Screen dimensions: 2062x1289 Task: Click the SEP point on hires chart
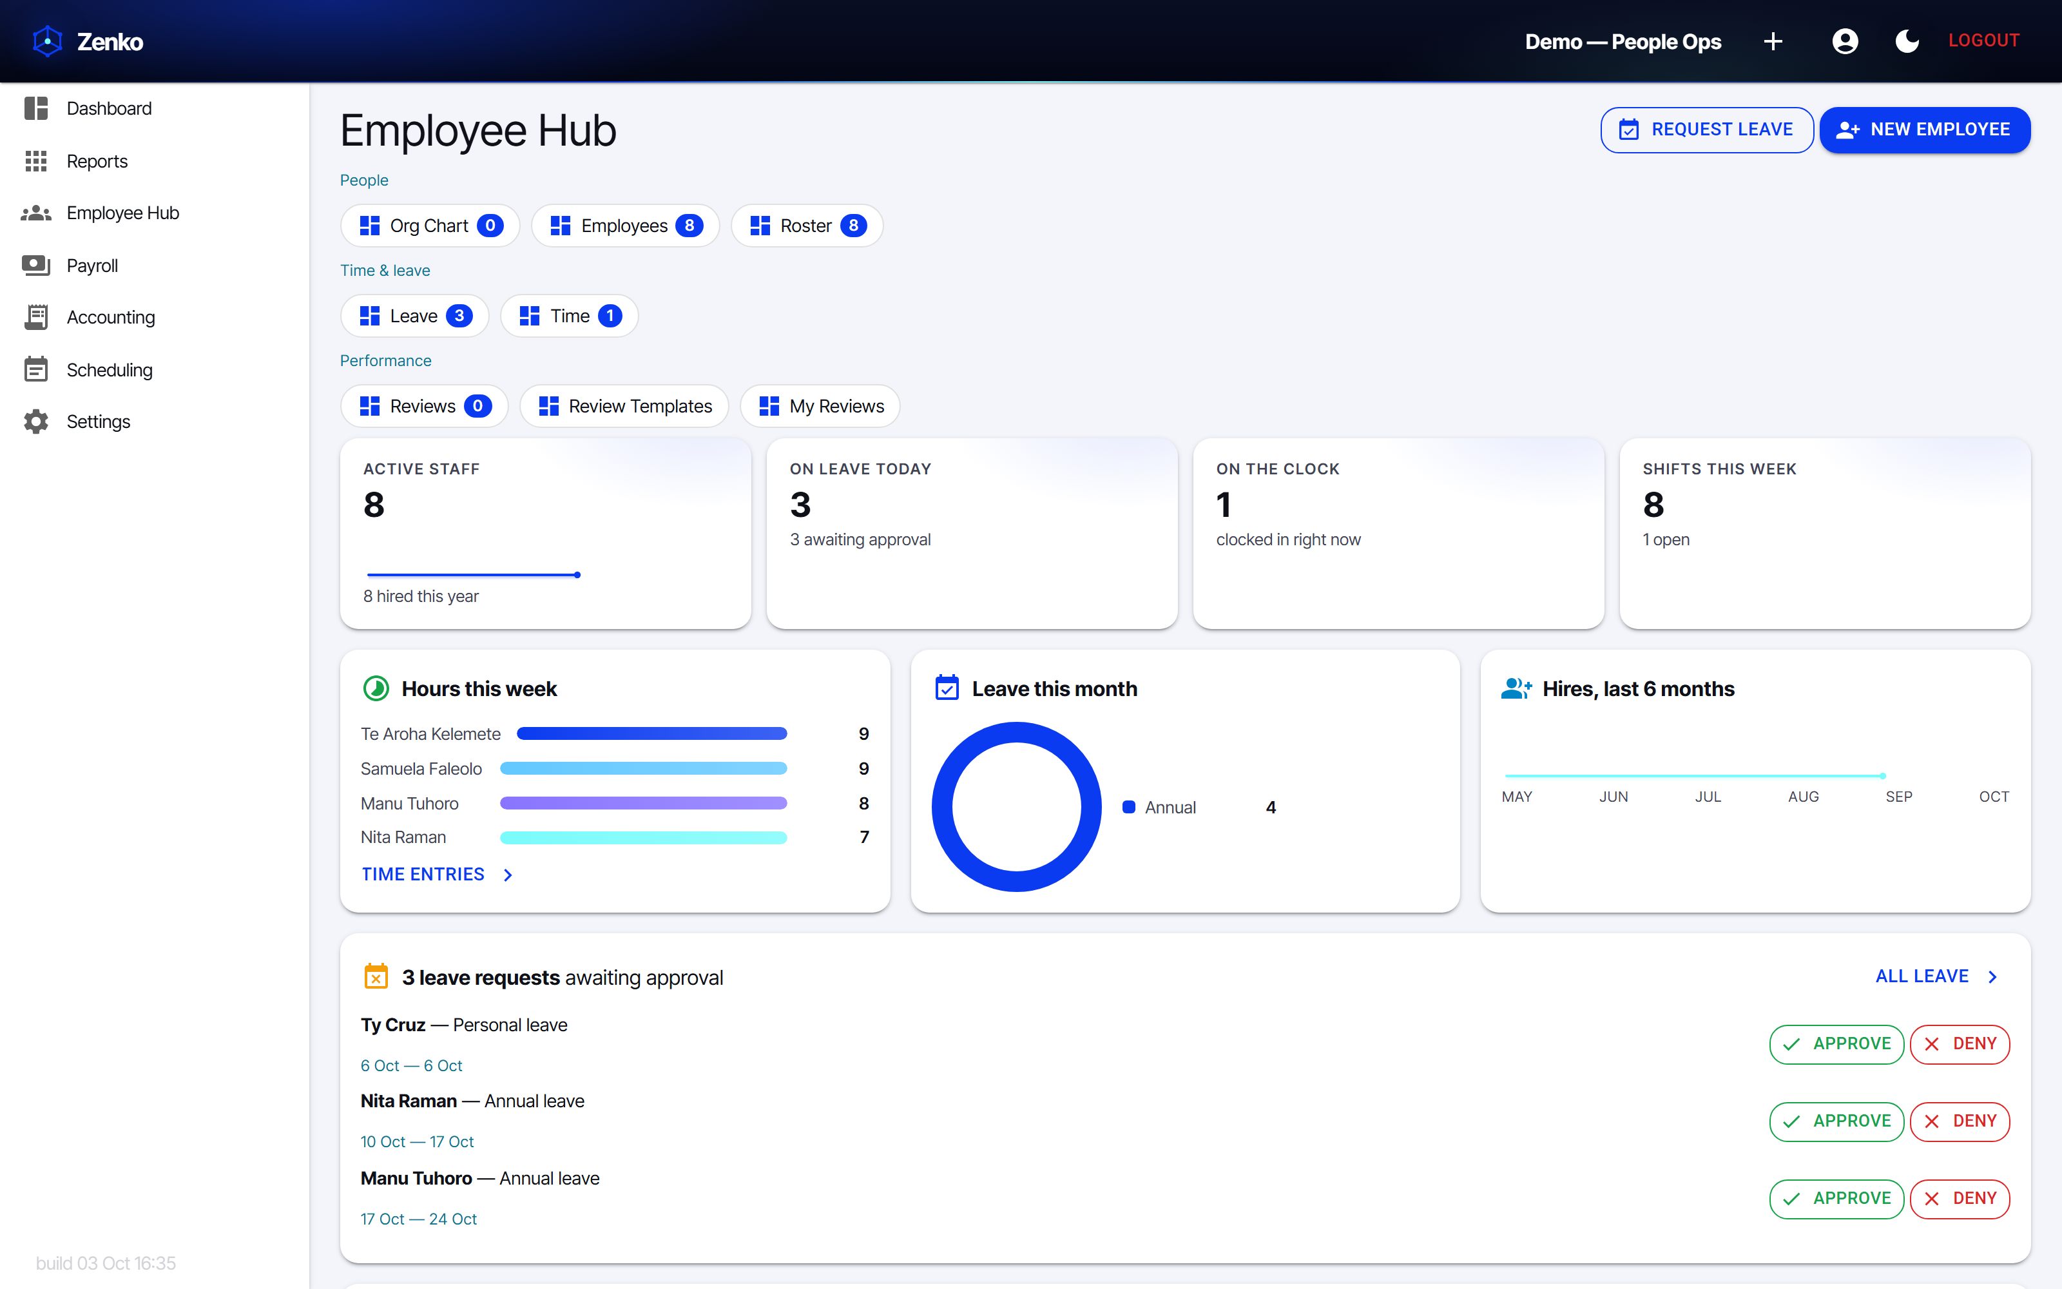click(1882, 776)
